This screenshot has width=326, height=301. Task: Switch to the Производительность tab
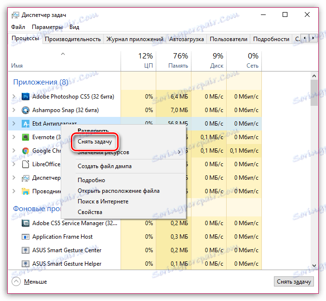73,39
